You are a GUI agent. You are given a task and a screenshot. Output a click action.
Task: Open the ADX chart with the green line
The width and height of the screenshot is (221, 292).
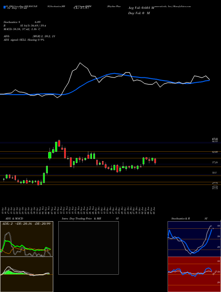click(x=27, y=239)
